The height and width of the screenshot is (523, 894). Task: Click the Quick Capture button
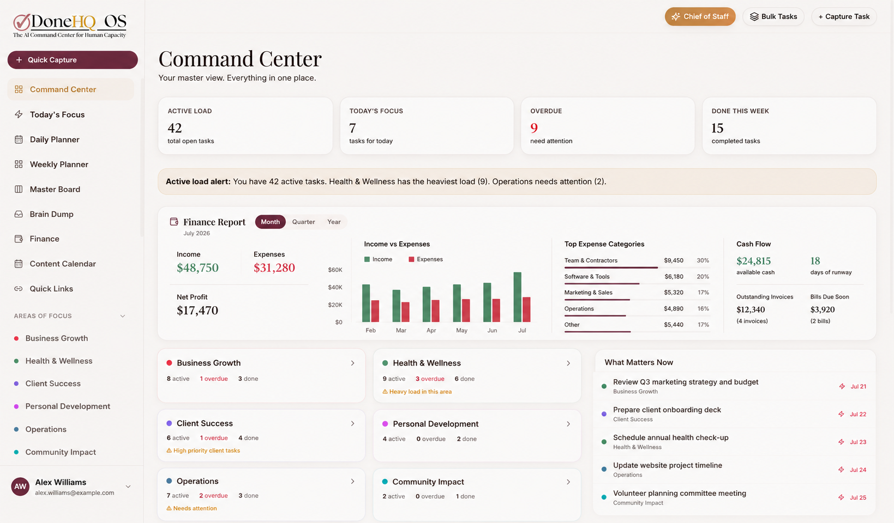[x=73, y=60]
